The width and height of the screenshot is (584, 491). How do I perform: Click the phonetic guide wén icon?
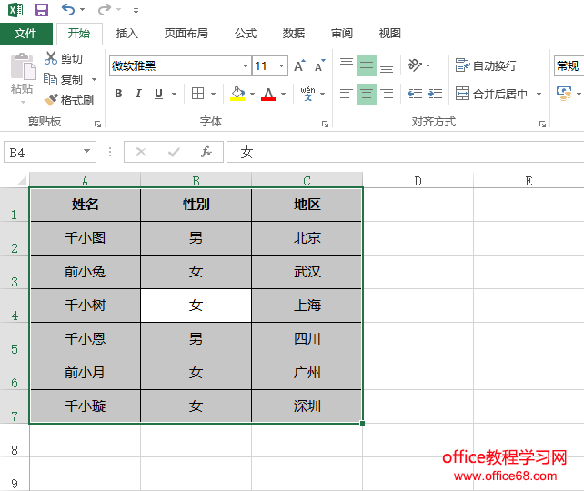tap(308, 94)
